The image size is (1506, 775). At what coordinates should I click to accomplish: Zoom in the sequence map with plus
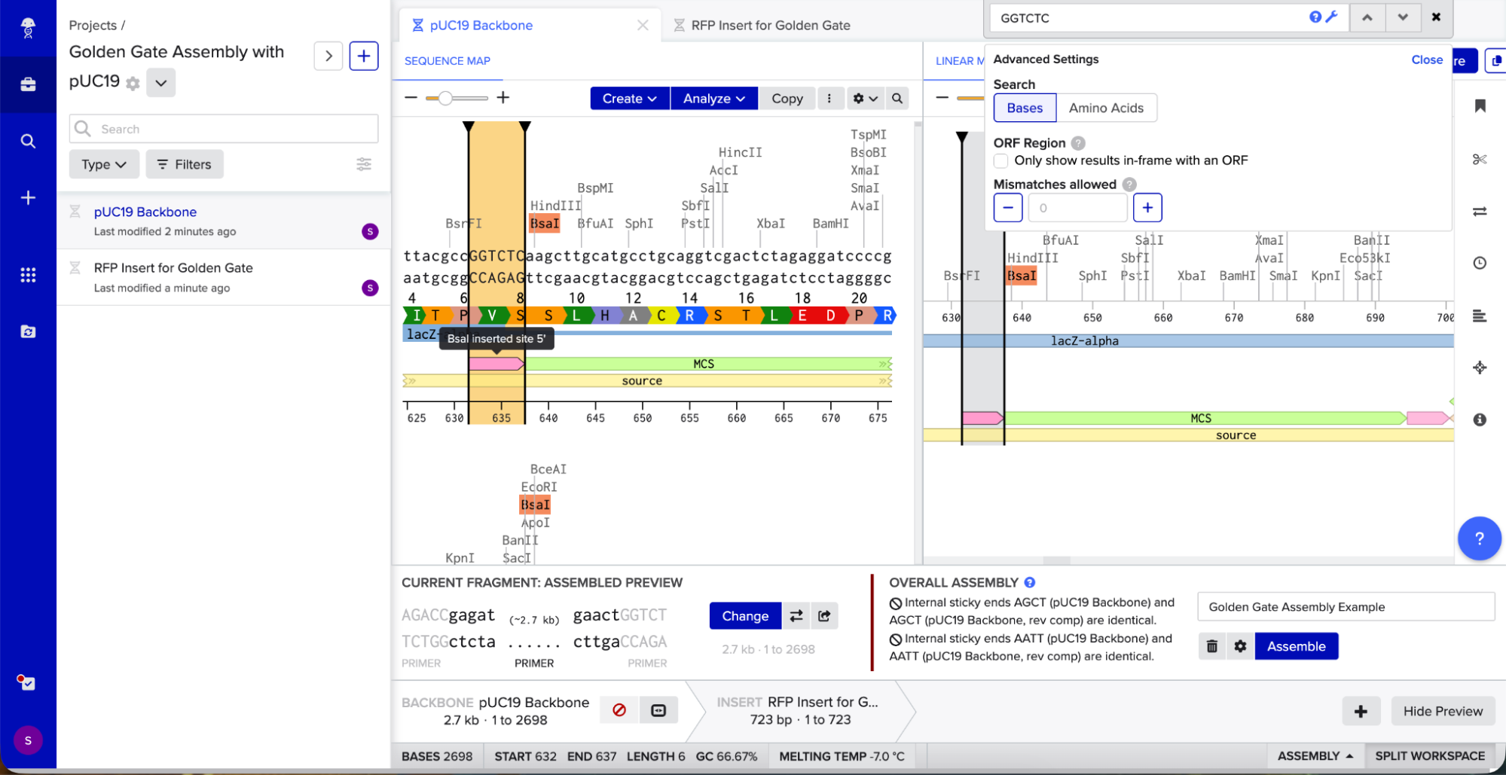point(503,97)
